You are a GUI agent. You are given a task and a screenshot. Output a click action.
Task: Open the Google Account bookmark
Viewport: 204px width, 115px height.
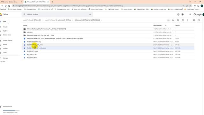point(30,9)
